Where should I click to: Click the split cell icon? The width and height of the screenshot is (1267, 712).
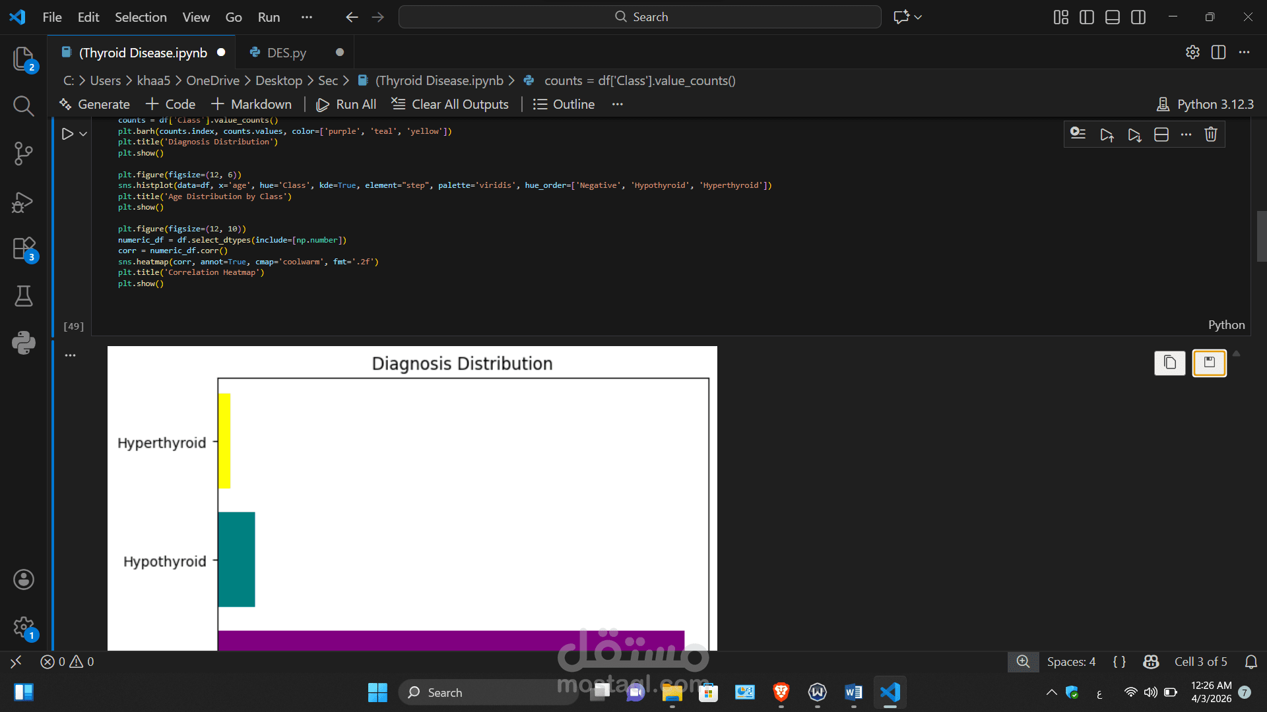point(1161,134)
